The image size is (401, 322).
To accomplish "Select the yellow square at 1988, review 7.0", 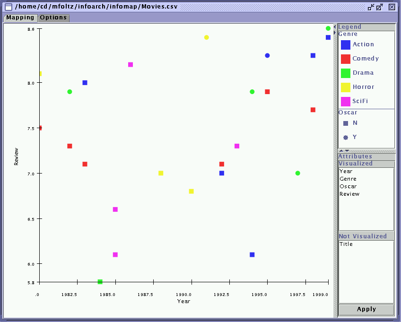I will pos(161,173).
